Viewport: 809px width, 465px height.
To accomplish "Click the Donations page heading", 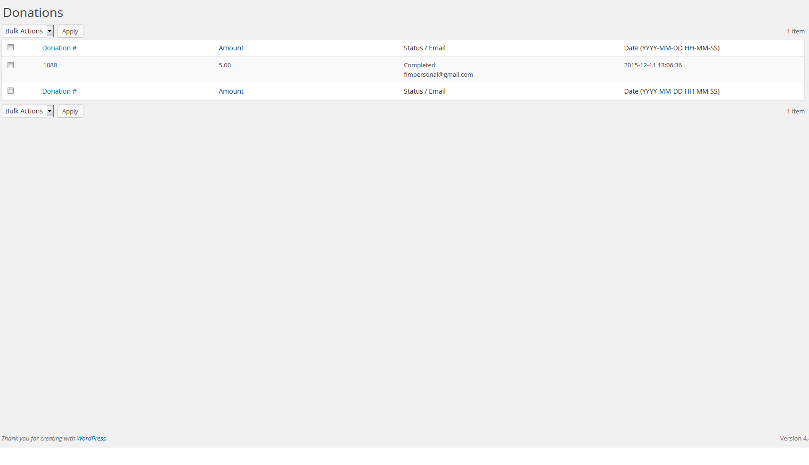I will [x=33, y=13].
